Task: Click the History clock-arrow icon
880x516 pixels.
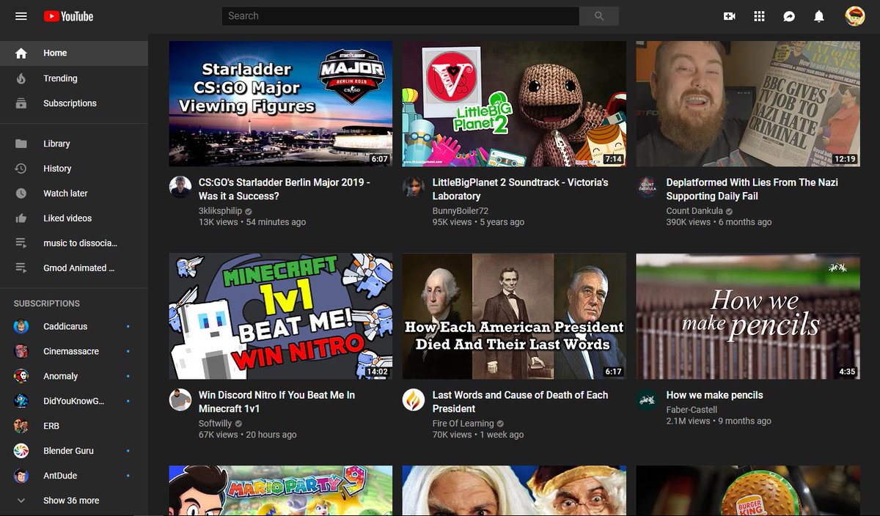Action: pyautogui.click(x=21, y=169)
